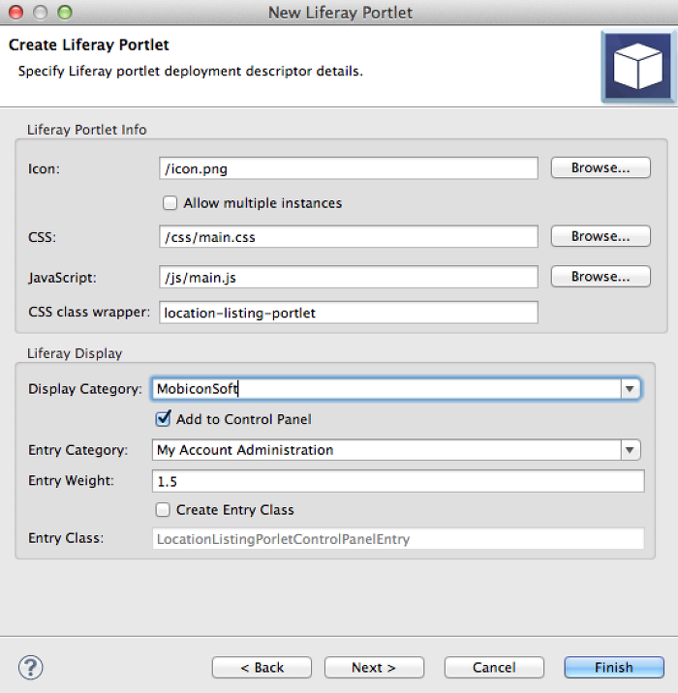Click the disabled Entry Class field
678x693 pixels.
(398, 538)
